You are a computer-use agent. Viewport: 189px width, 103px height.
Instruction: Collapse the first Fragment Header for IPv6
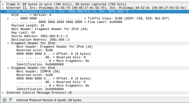tap(8, 43)
